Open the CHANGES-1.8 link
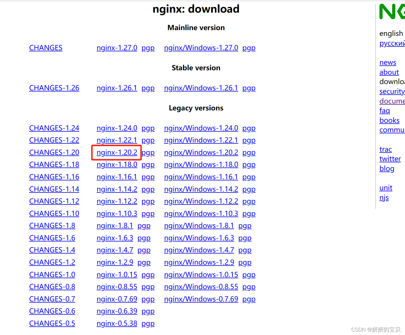 pyautogui.click(x=52, y=226)
